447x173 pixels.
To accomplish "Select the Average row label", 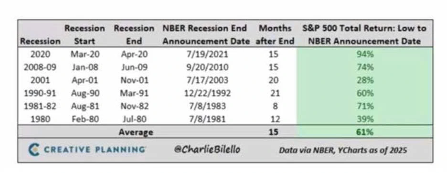I will click(136, 132).
